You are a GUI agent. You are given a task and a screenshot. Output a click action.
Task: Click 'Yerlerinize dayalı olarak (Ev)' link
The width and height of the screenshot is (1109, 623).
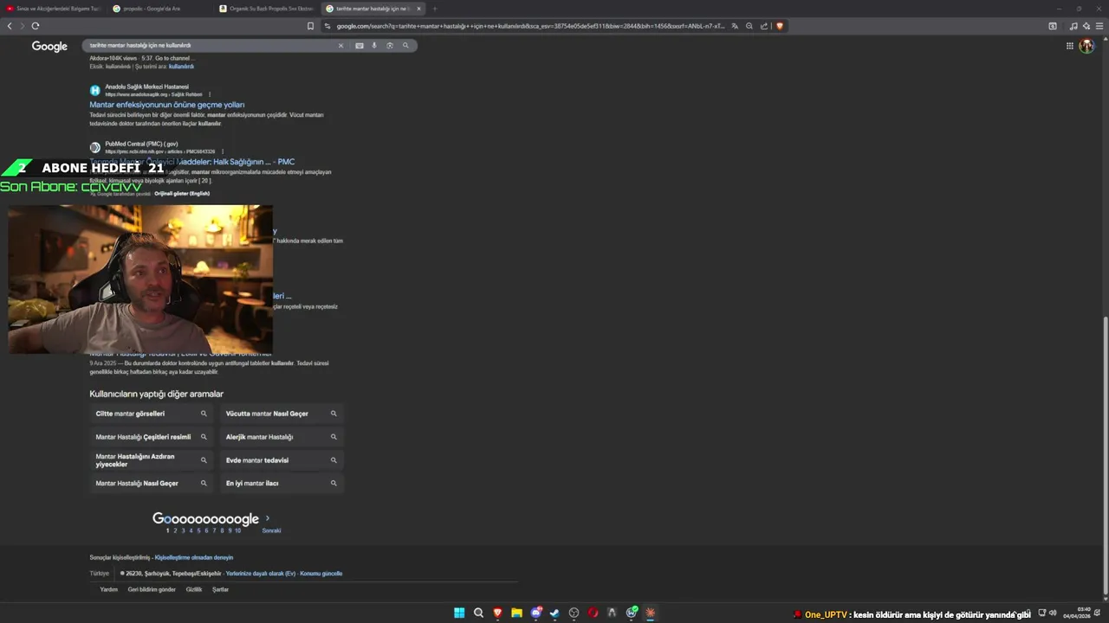pyautogui.click(x=261, y=574)
